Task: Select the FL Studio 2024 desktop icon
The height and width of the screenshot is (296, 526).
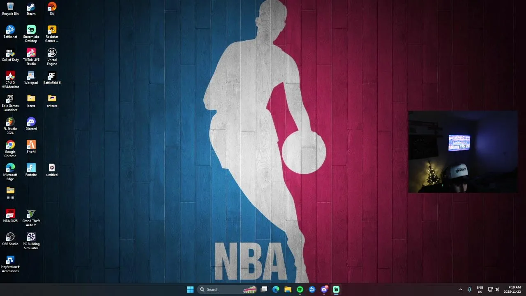Action: click(10, 126)
